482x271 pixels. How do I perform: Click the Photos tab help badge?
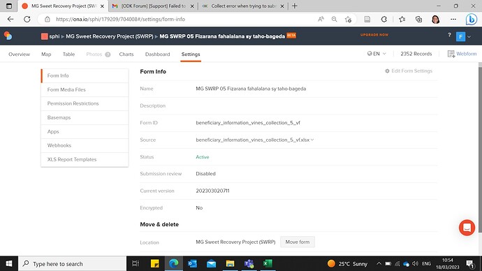point(108,54)
